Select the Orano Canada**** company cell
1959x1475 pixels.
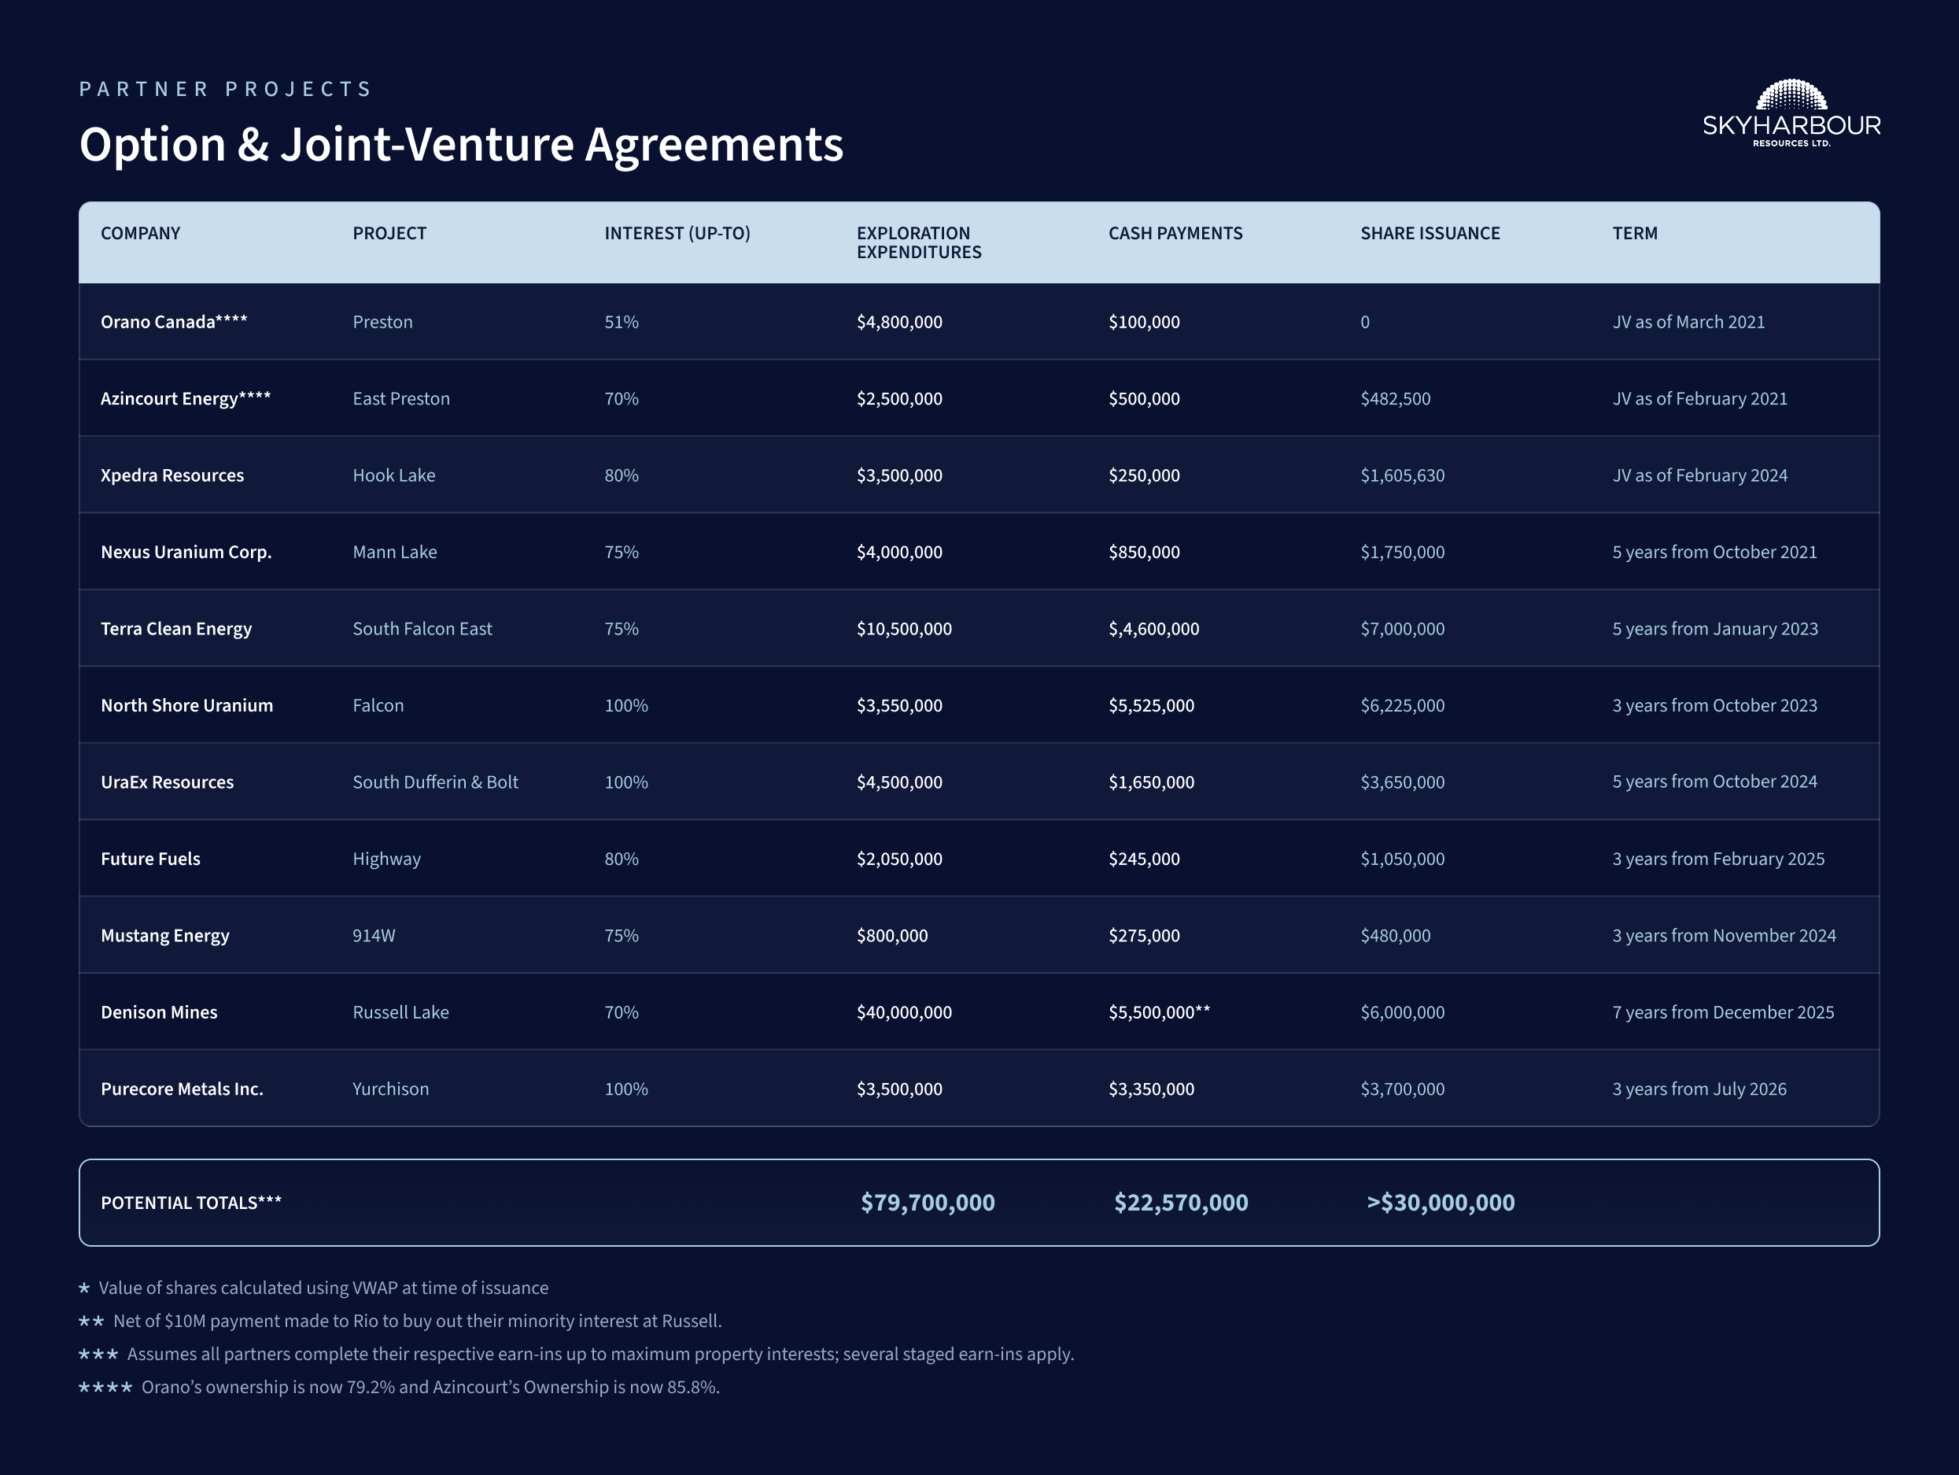pos(174,322)
